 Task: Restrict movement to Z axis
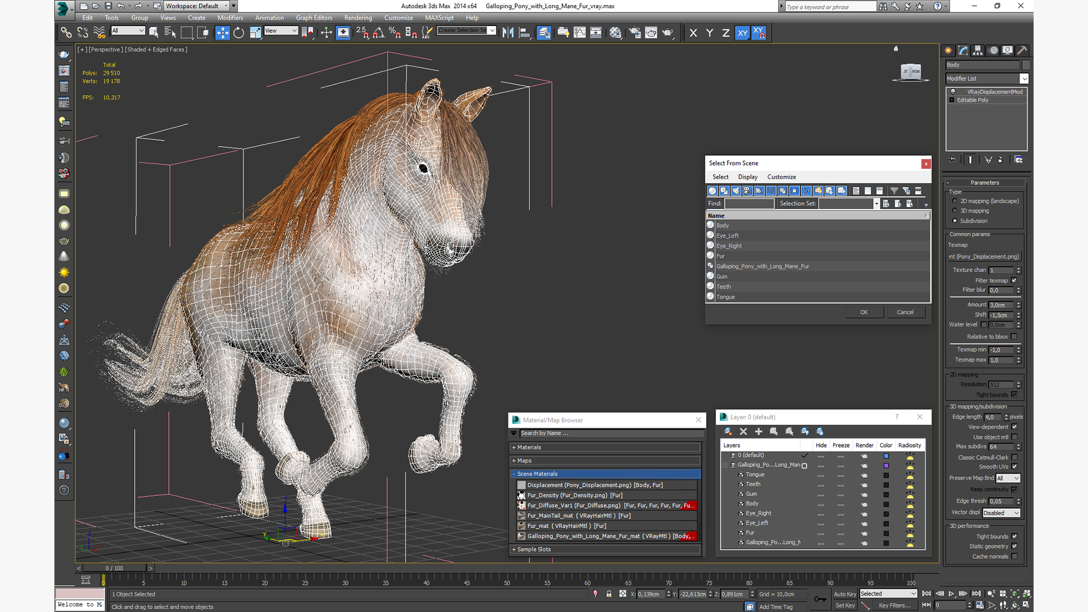[x=725, y=33]
